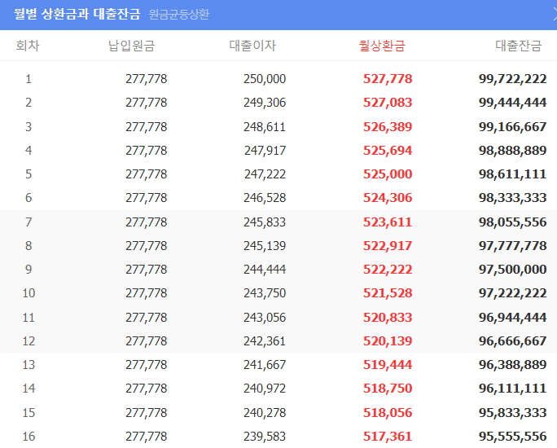
Task: Click round number 16 in 회차 column
Action: 29,437
